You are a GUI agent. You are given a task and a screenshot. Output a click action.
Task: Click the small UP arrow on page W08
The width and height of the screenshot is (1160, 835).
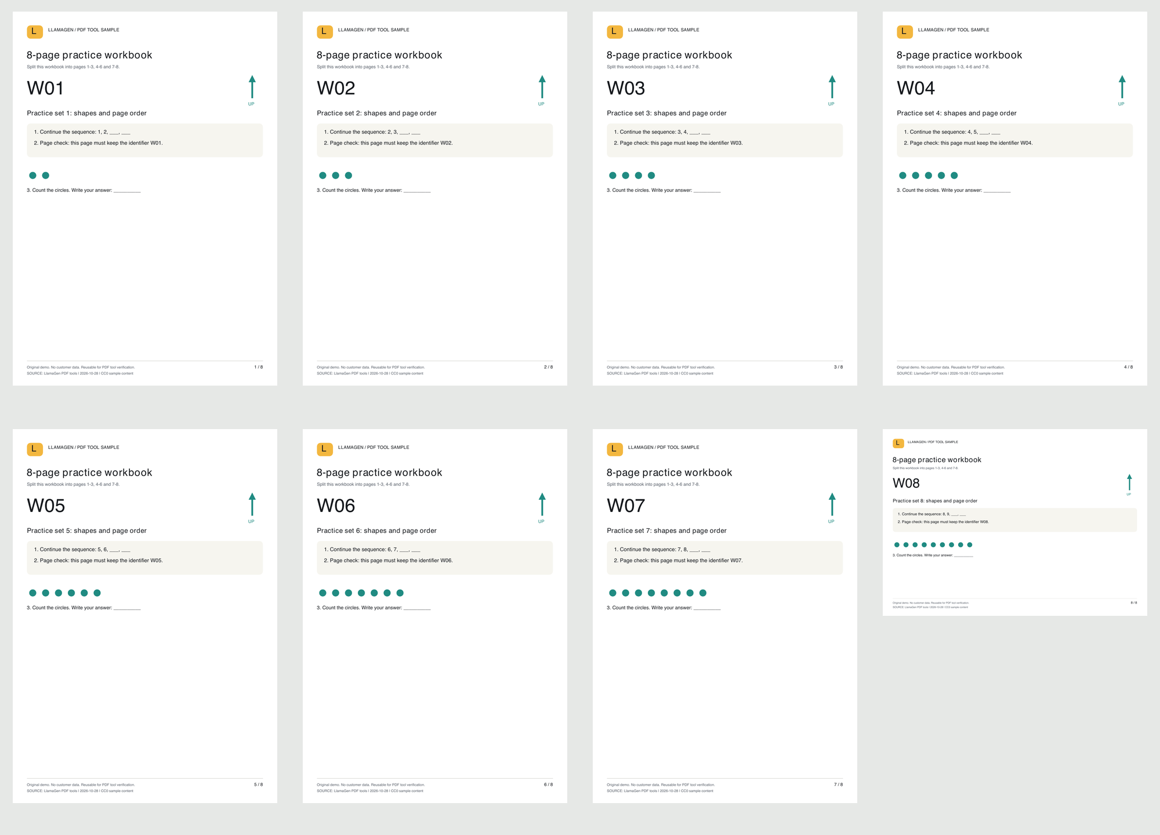point(1129,483)
